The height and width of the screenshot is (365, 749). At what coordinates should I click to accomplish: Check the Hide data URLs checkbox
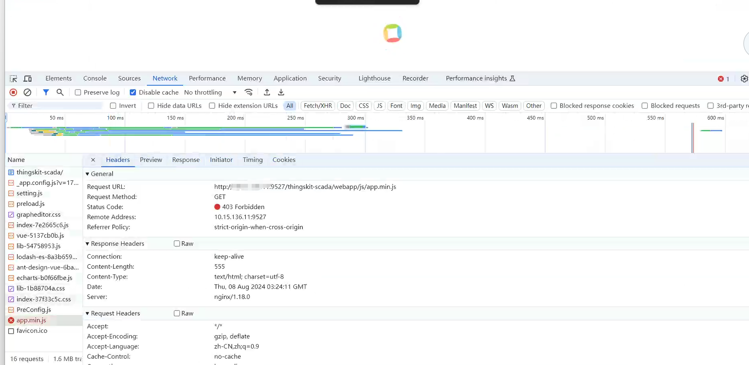151,106
